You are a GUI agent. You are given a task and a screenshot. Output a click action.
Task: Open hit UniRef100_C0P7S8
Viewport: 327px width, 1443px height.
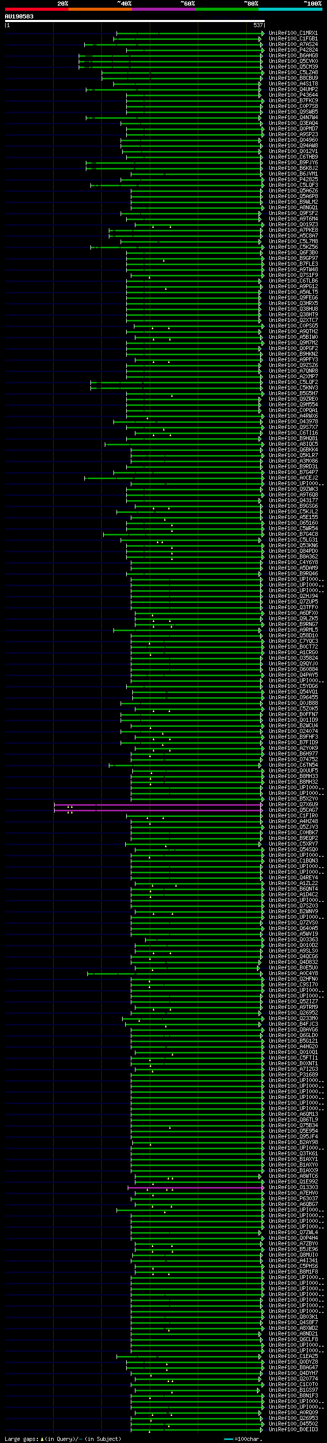(x=293, y=106)
